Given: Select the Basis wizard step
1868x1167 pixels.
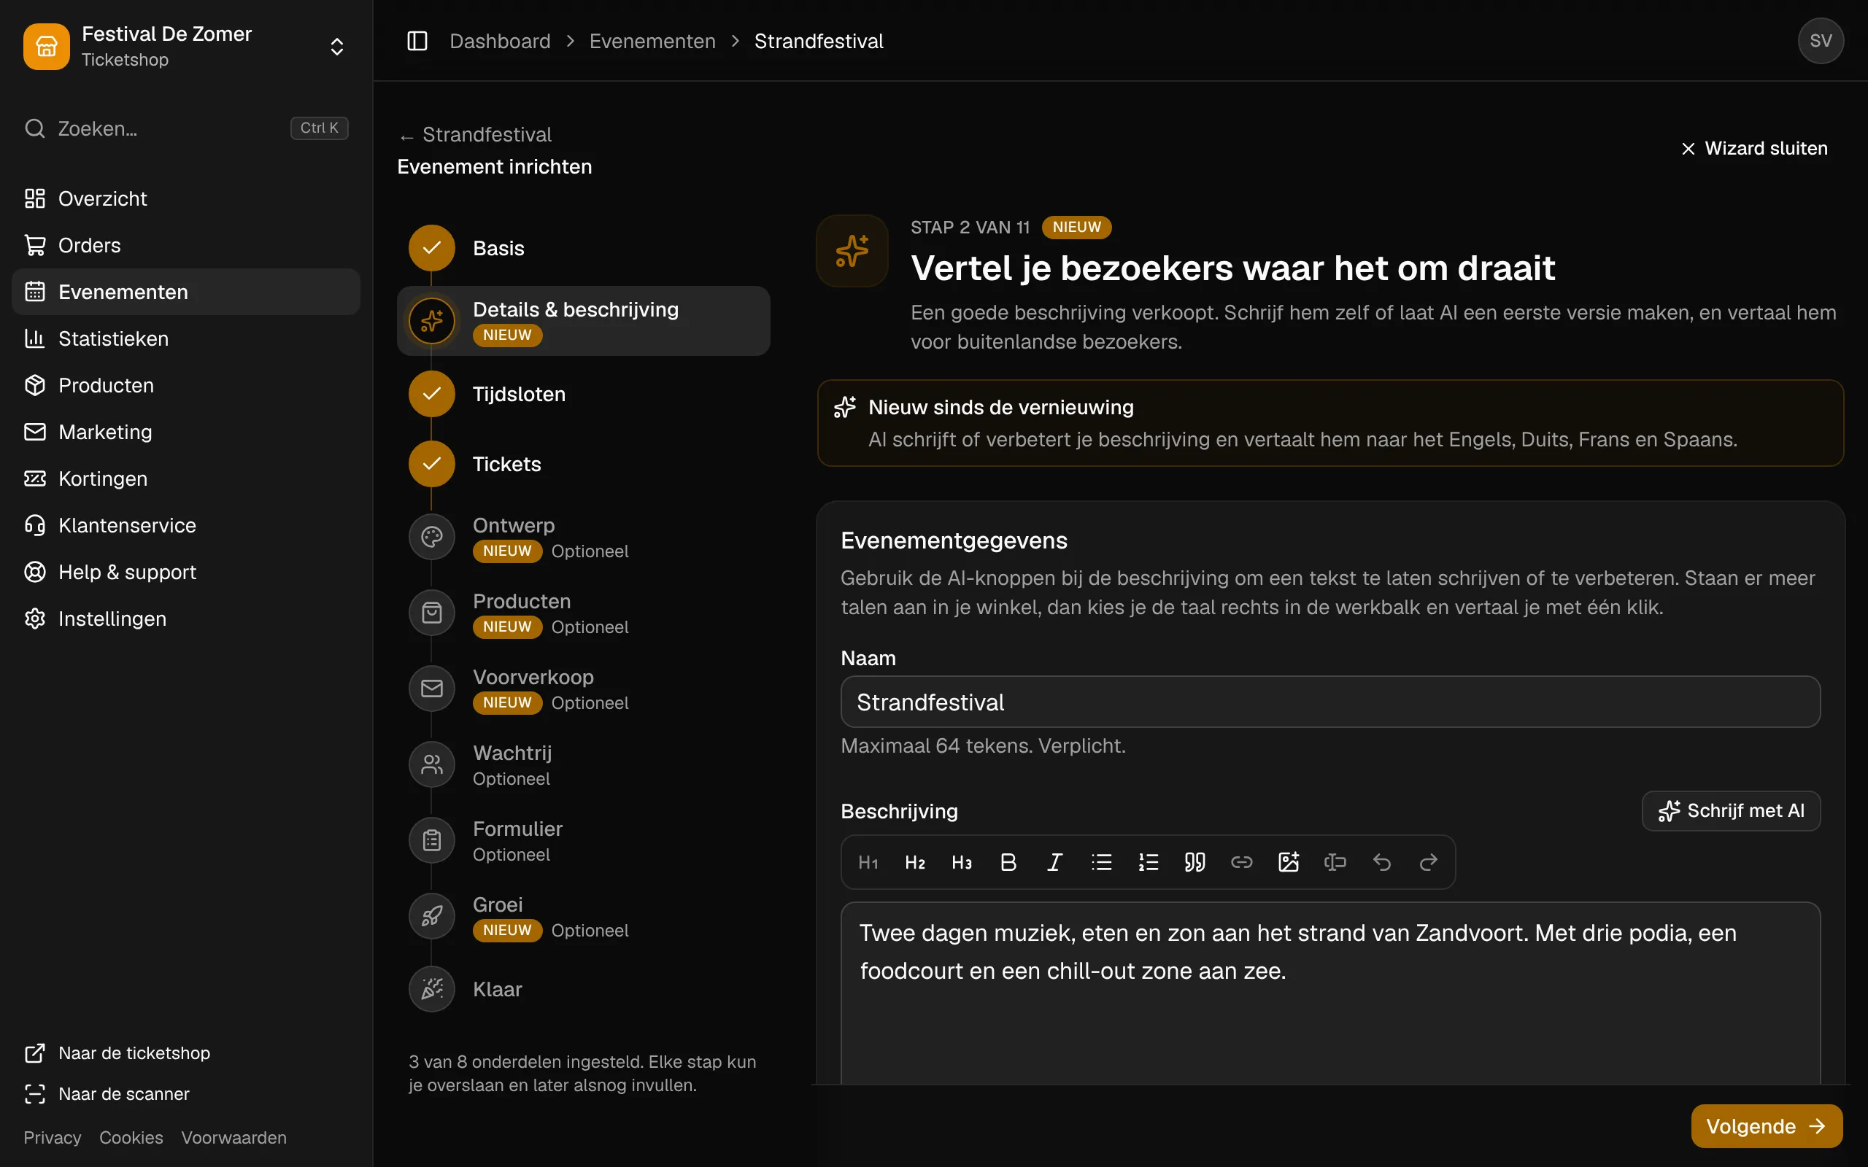Looking at the screenshot, I should point(584,248).
